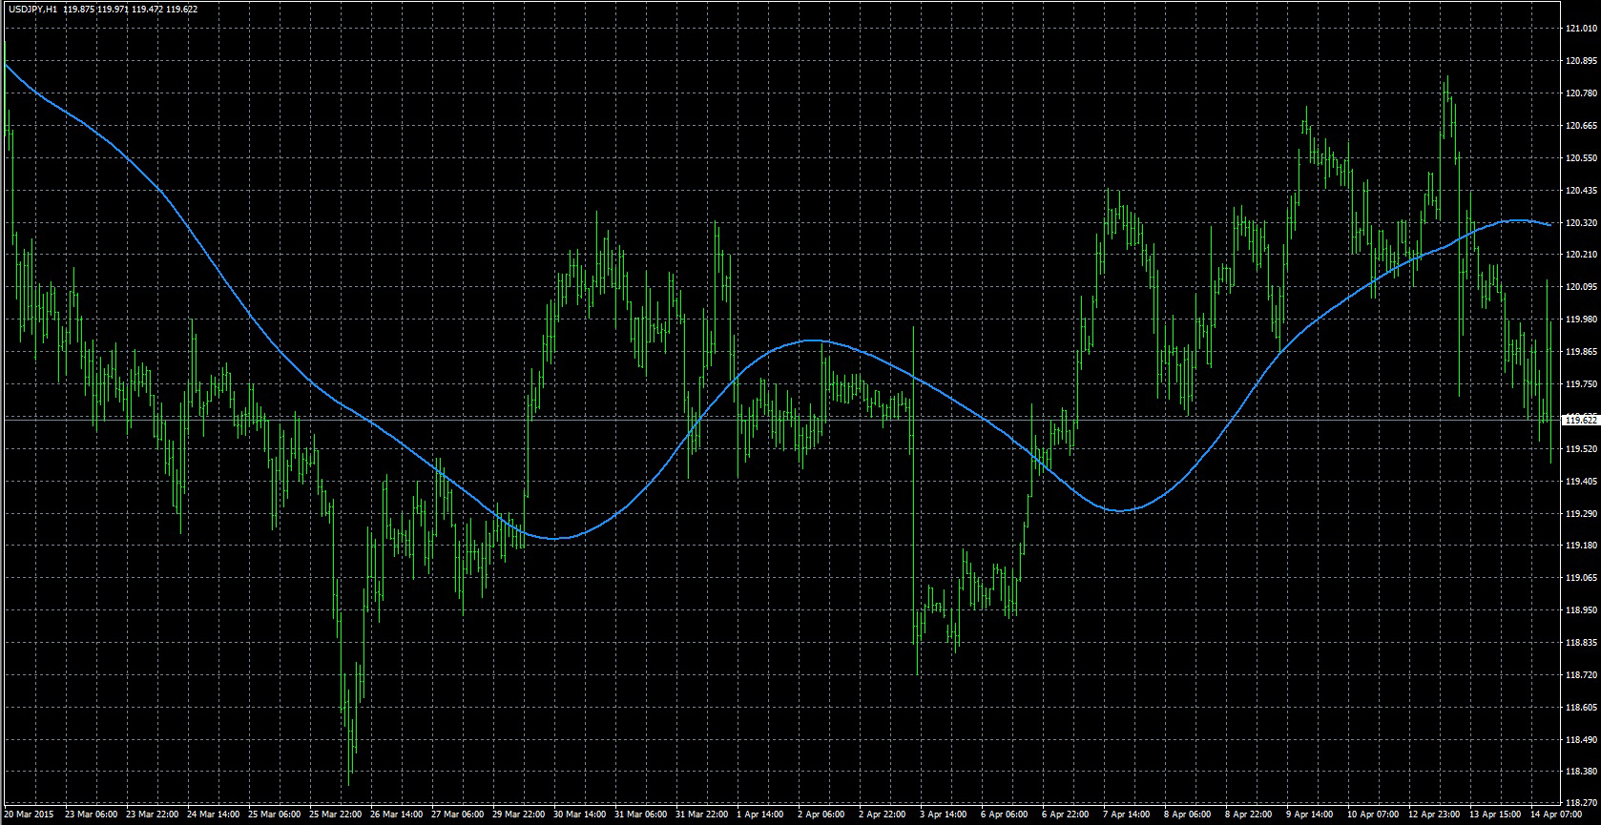Click the 25 Mar 06:00 time axis label
Image resolution: width=1601 pixels, height=825 pixels.
point(275,816)
